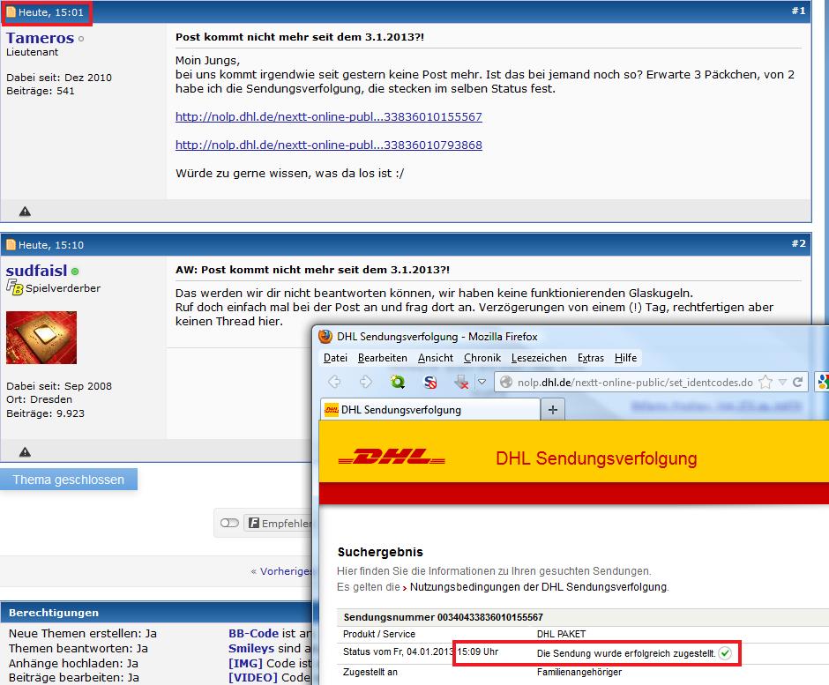
Task: Open Tameros user profile name
Action: (x=41, y=38)
